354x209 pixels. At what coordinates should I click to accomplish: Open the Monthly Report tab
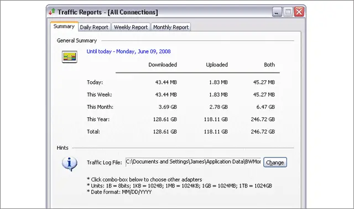tap(171, 27)
